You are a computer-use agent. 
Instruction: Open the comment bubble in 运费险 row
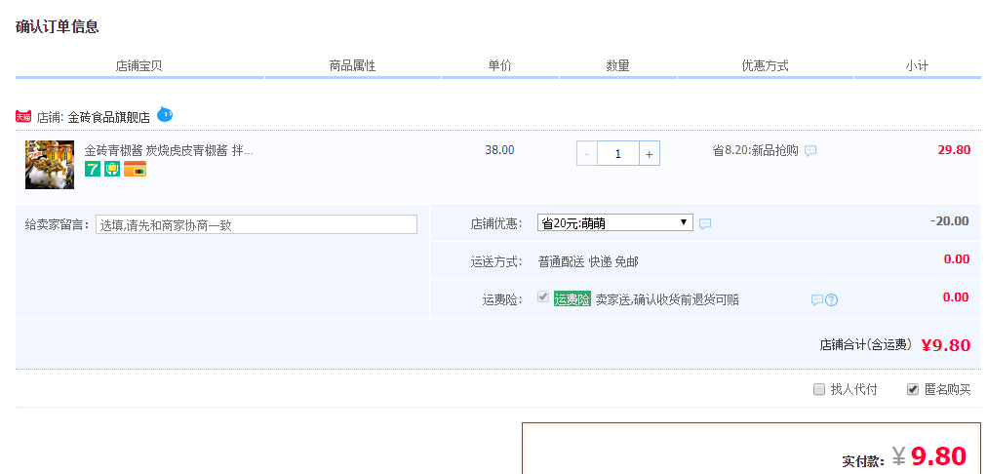pyautogui.click(x=817, y=300)
